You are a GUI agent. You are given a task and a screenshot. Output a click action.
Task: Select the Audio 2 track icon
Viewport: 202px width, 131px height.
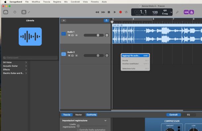click(64, 54)
